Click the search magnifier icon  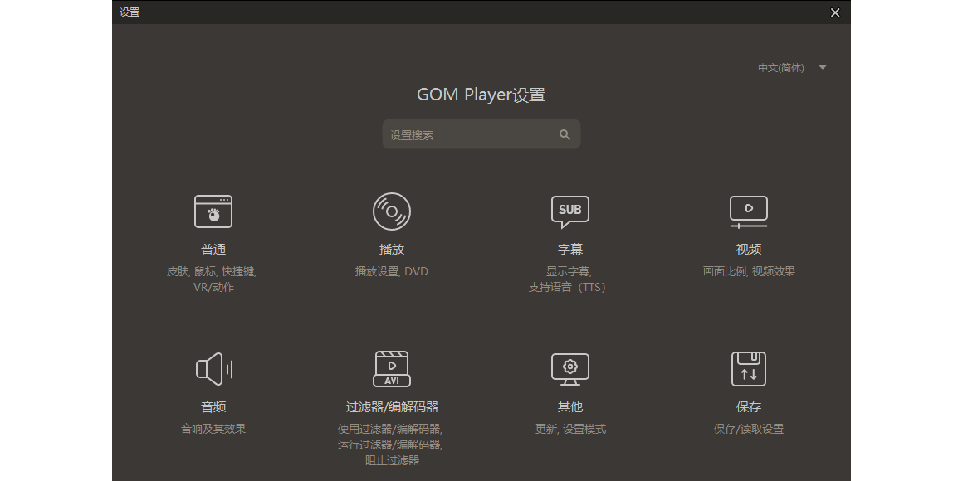pos(565,134)
